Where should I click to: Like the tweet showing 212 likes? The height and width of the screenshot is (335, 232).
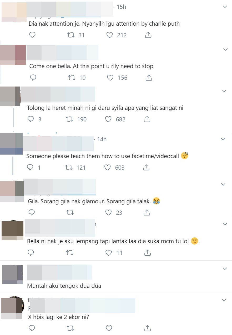109,35
